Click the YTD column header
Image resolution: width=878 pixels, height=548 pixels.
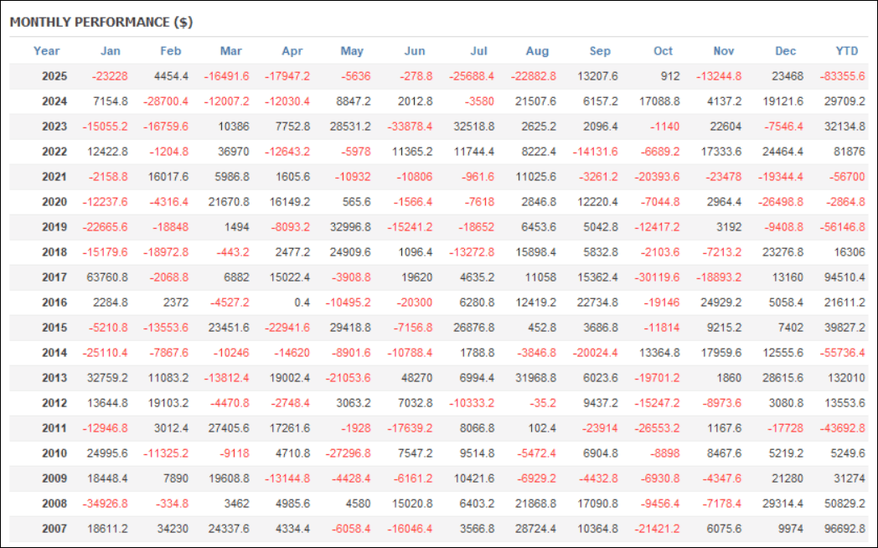[847, 51]
